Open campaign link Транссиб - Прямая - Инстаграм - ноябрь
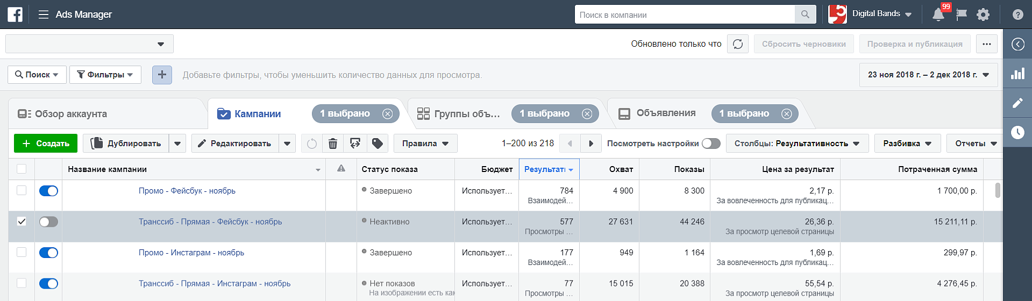Screen dimensions: 1032x301 click(x=215, y=284)
